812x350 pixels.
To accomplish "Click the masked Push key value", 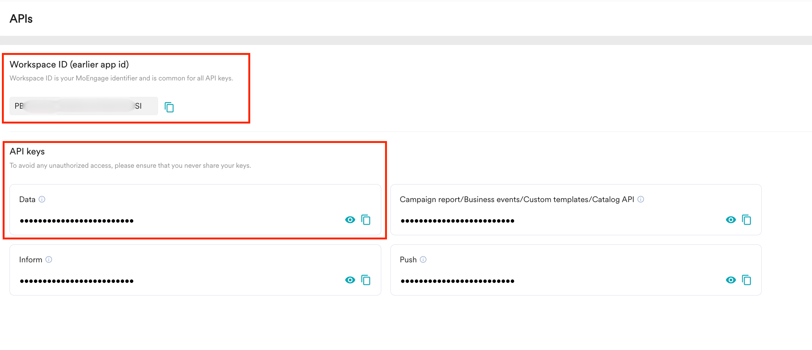I will pos(457,281).
